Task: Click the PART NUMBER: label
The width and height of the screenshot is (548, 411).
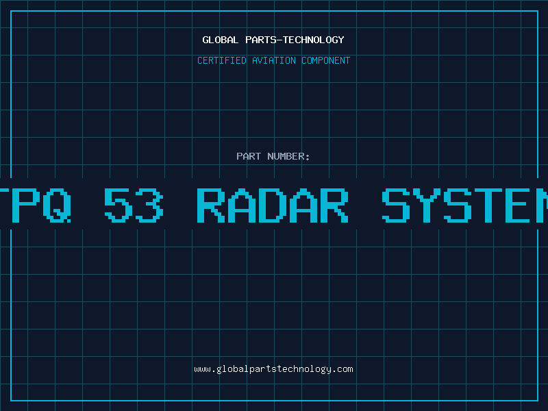Action: 273,156
